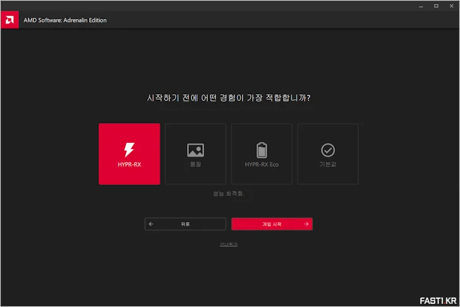Skip setup via the 건너뛰기 link
Viewport: 460px width, 307px height.
[x=229, y=244]
